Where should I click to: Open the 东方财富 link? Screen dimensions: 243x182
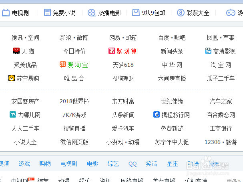point(123,102)
